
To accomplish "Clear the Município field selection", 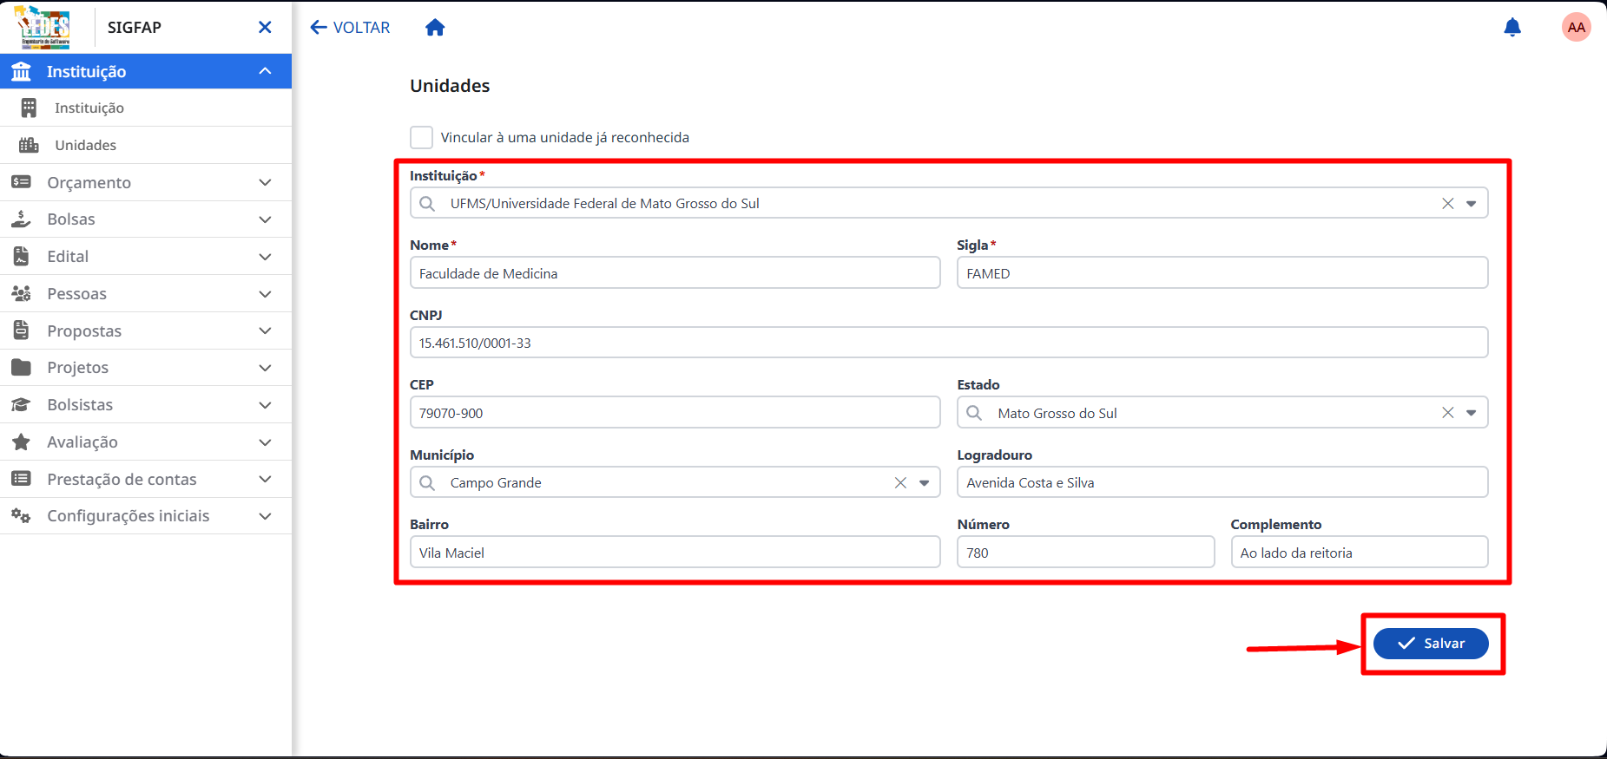I will (900, 483).
